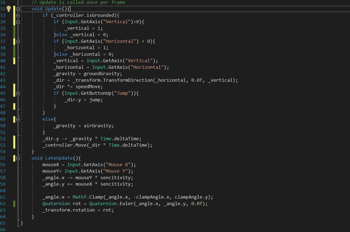
Task: Click line number 55 in gutter
Action: click(x=3, y=158)
